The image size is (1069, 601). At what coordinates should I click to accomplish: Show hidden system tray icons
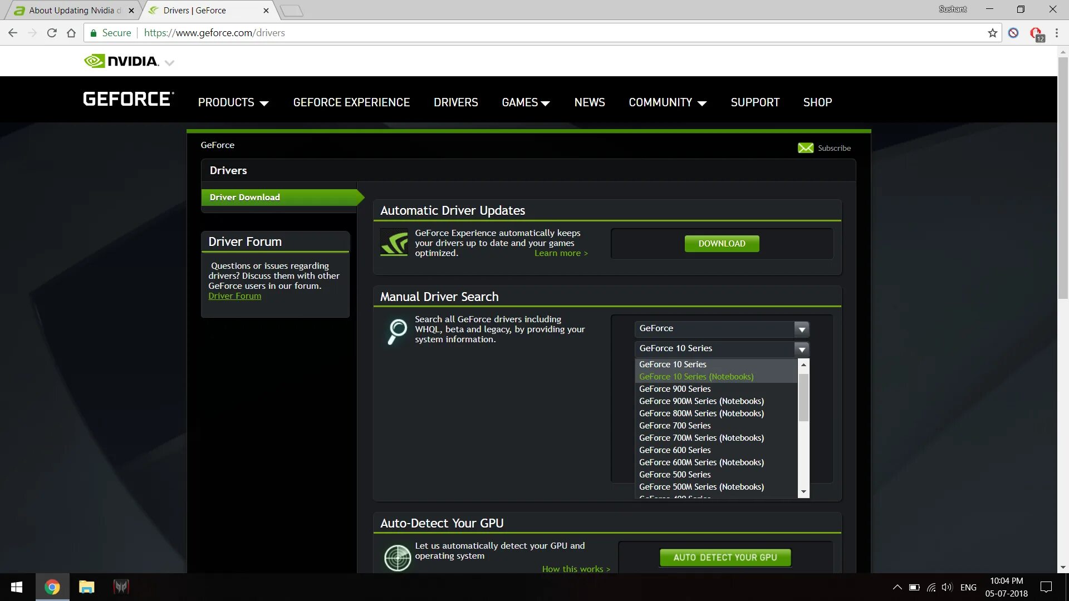click(897, 587)
